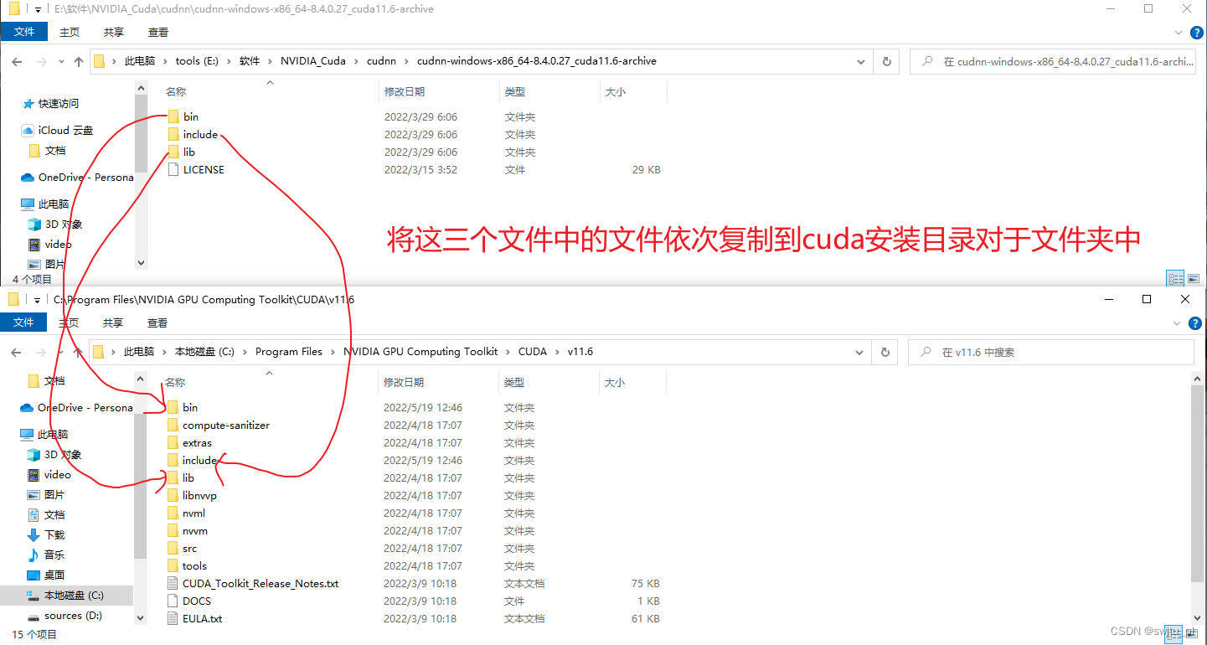Click the iCloud 云盘 icon in the sidebar
The height and width of the screenshot is (645, 1207).
(26, 130)
